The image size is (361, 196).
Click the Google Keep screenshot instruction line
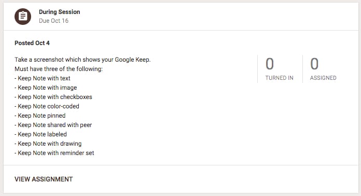[82, 60]
